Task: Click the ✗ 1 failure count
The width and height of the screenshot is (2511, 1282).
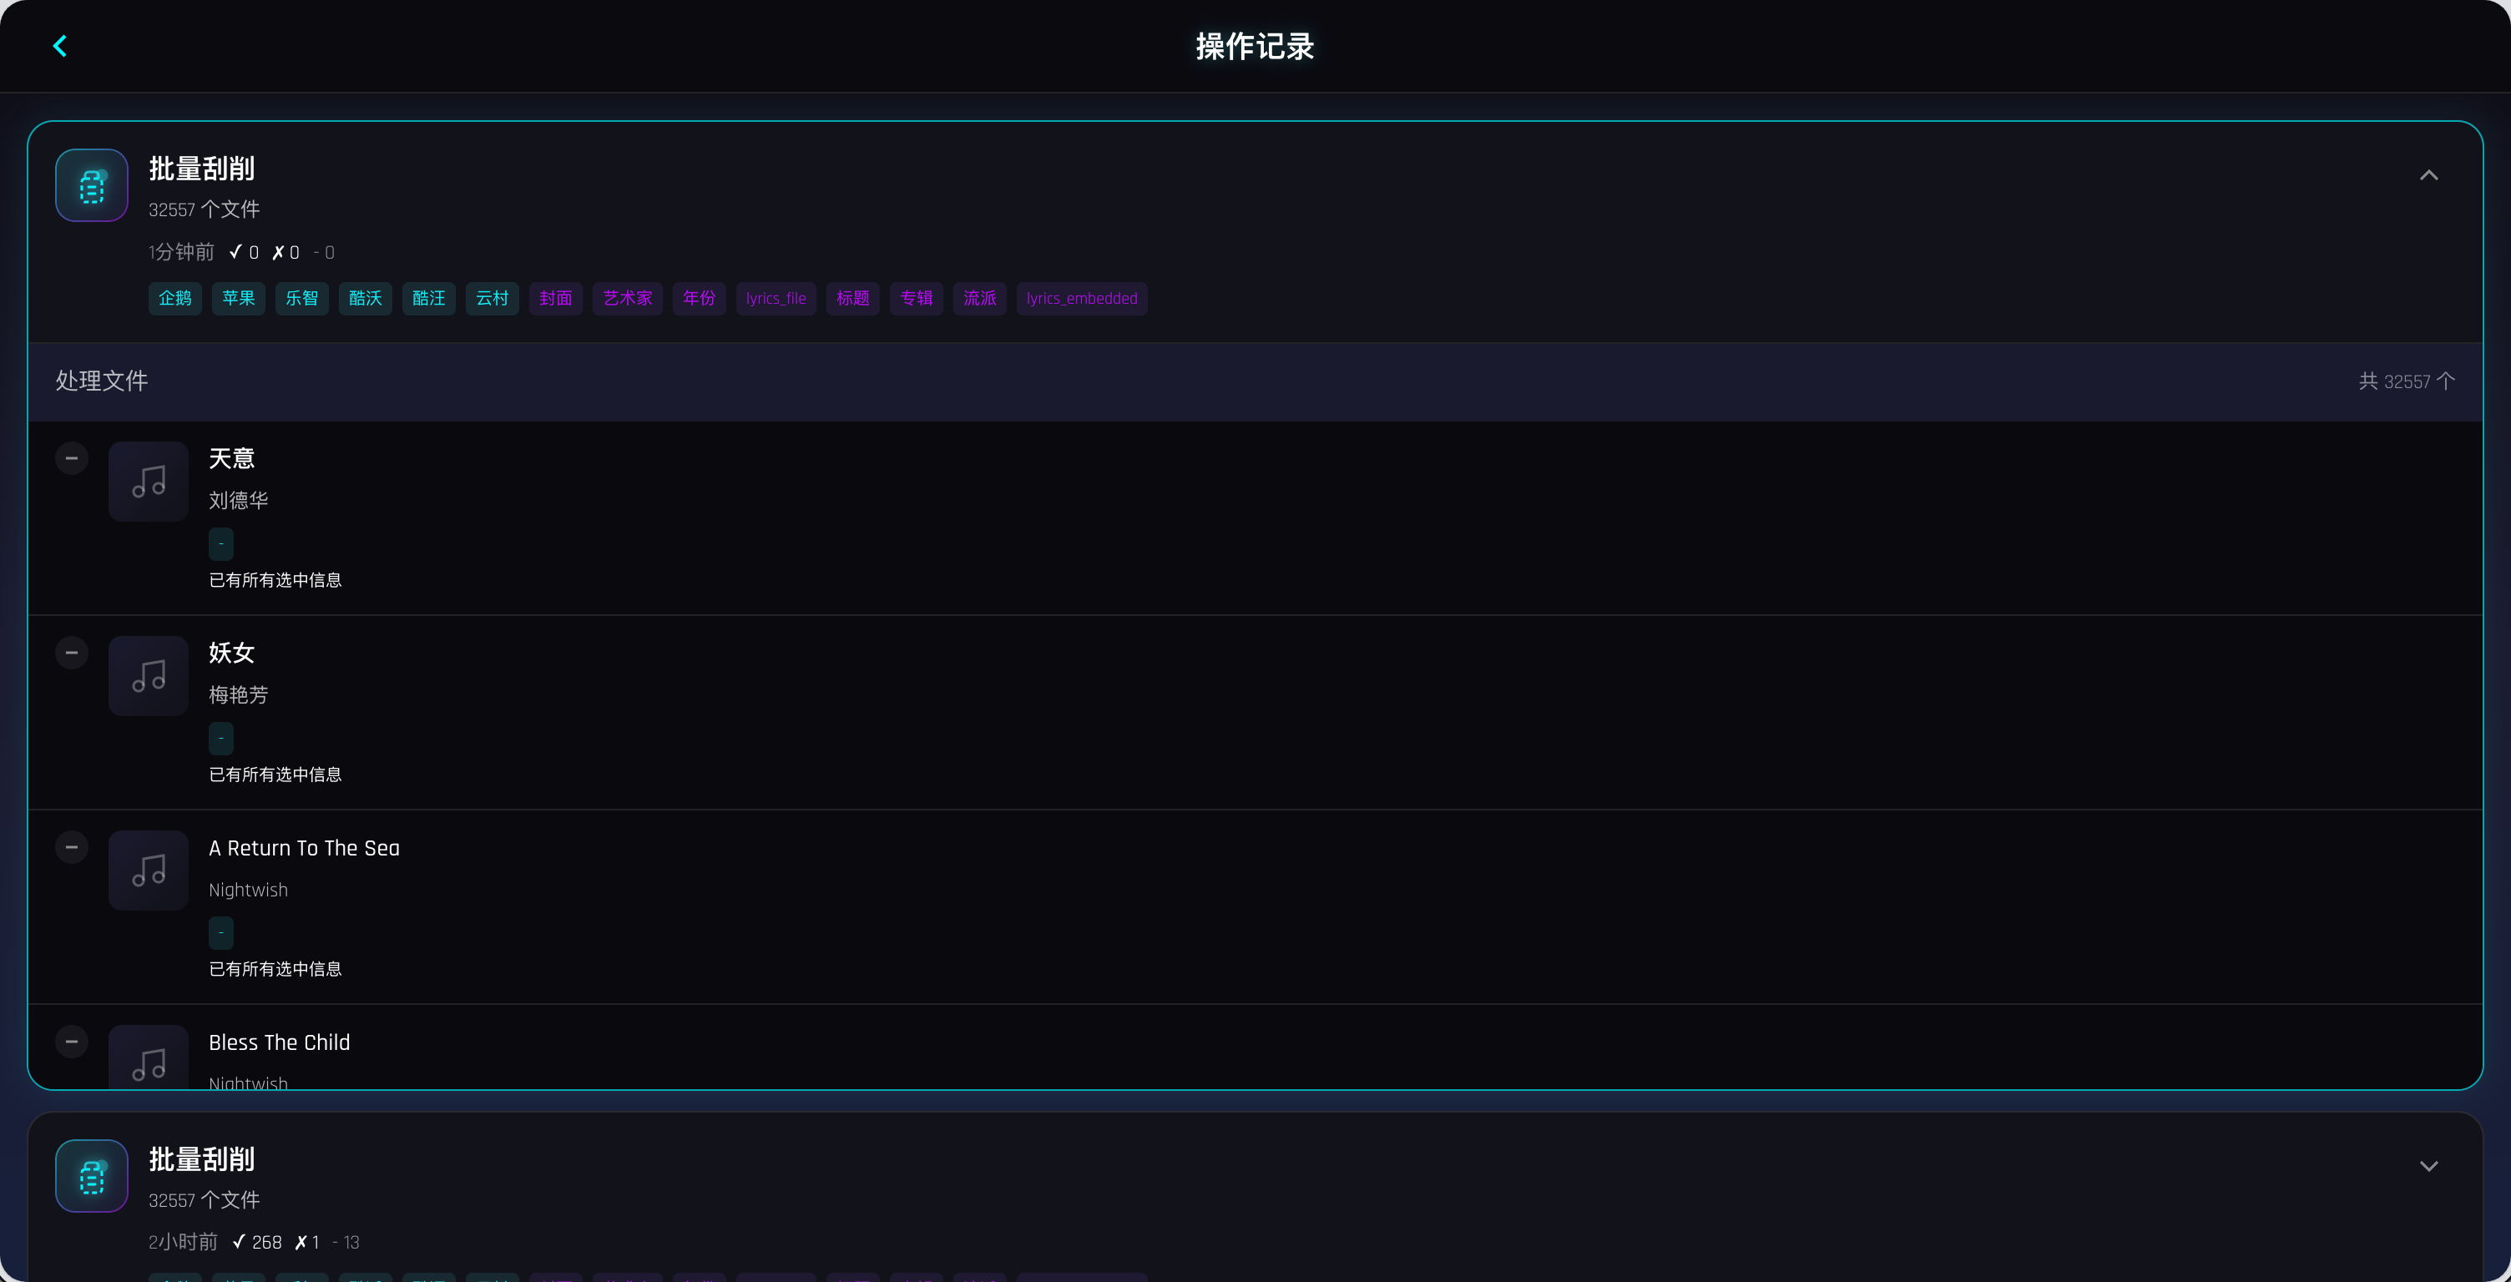Action: (307, 1242)
